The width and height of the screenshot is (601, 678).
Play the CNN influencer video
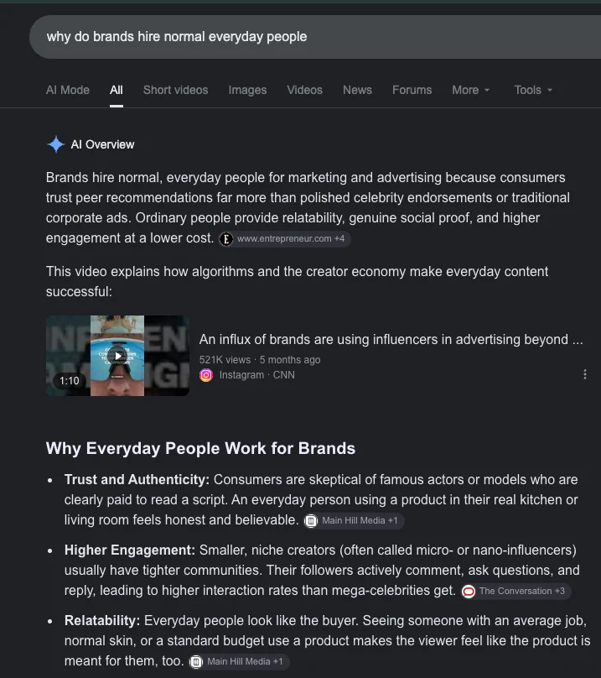tap(117, 356)
